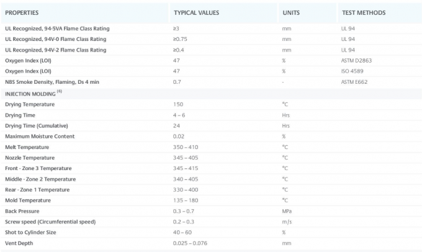The image size is (422, 252).
Task: Select the Nozzle Temperature row label
Action: (30, 158)
